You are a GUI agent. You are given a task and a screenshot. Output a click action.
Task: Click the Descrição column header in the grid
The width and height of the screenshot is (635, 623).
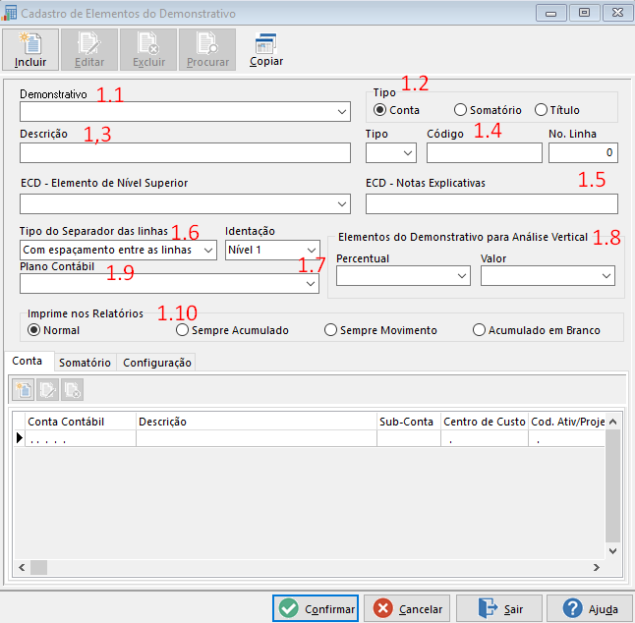pos(257,422)
